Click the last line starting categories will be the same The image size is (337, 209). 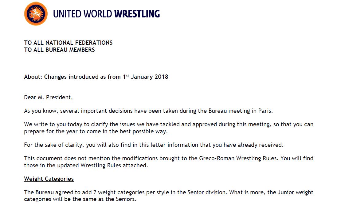80,199
